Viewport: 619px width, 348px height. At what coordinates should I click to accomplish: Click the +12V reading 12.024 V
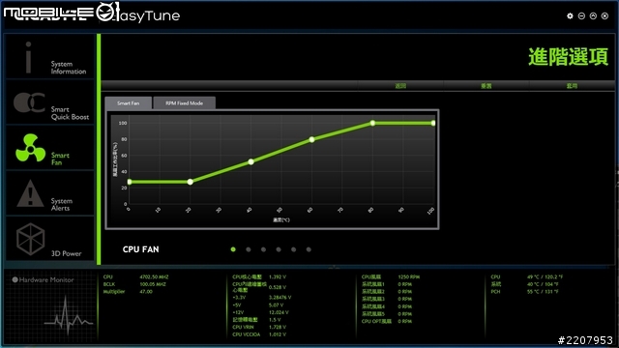coord(279,312)
